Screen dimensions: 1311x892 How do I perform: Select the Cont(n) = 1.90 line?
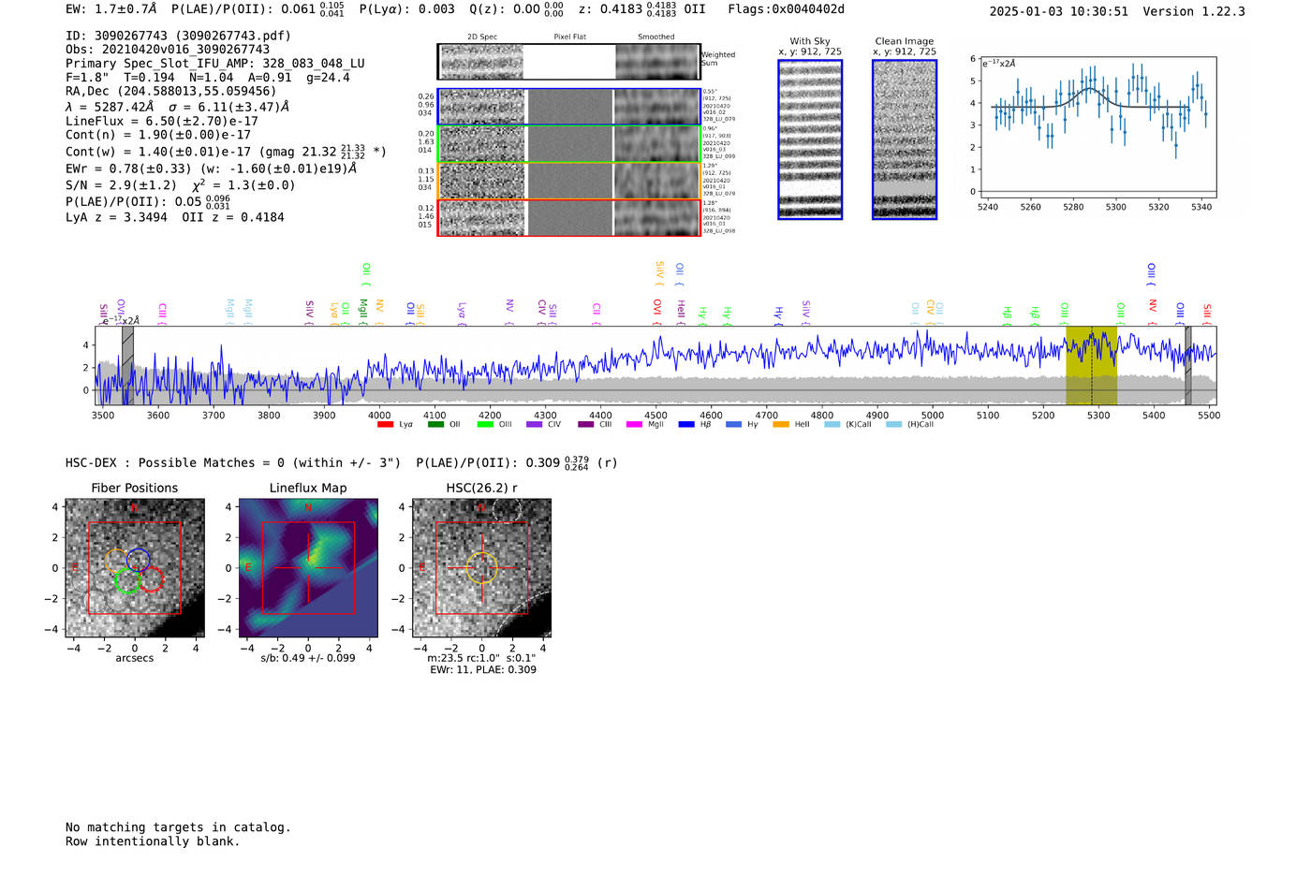[158, 135]
